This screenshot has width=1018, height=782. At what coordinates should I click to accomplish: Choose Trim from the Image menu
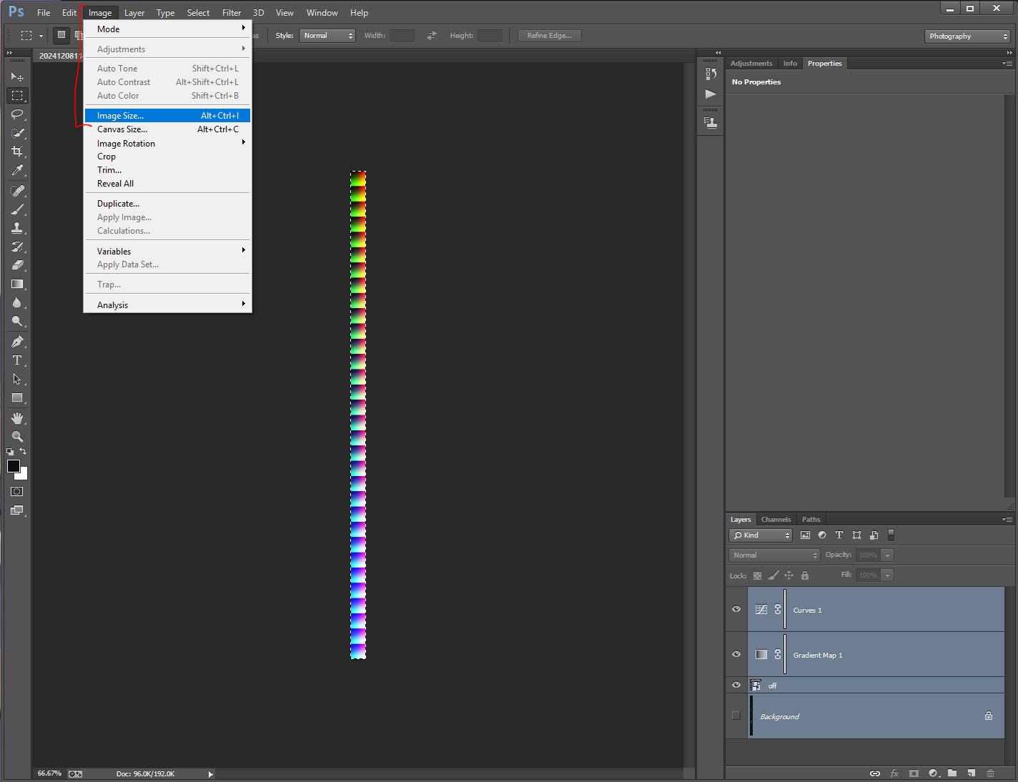click(x=167, y=170)
